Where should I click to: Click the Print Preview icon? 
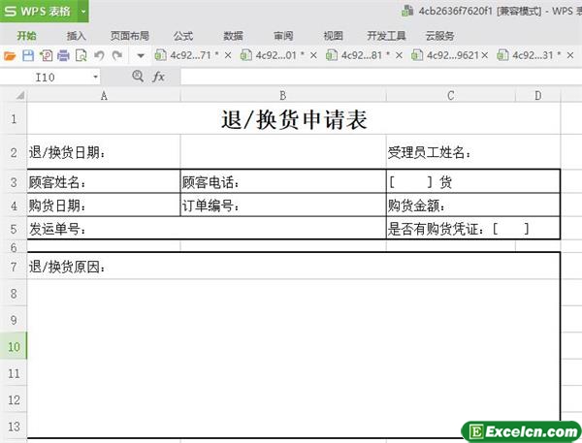(81, 55)
